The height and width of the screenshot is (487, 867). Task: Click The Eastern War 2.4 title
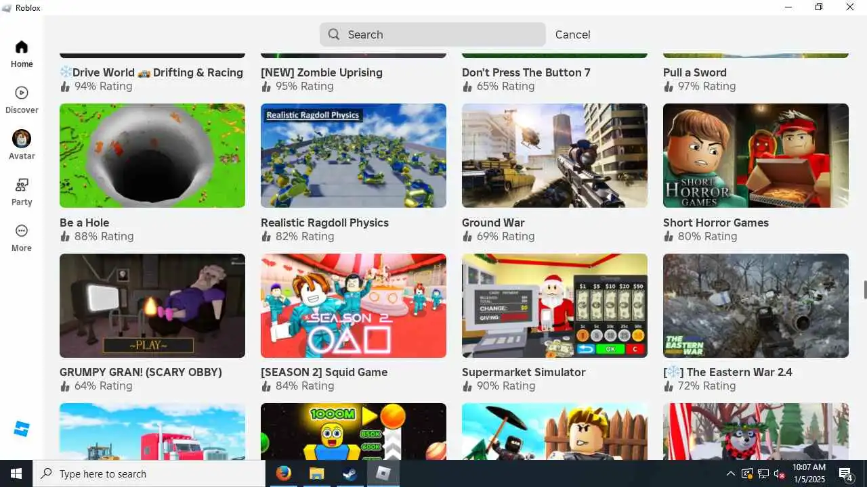727,372
